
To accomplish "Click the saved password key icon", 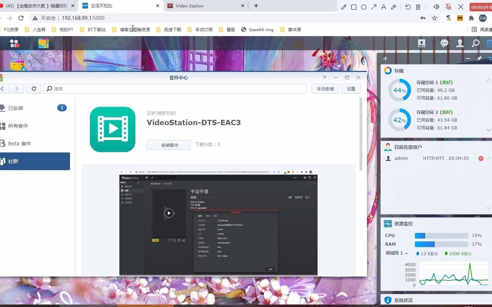I will 423,18.
